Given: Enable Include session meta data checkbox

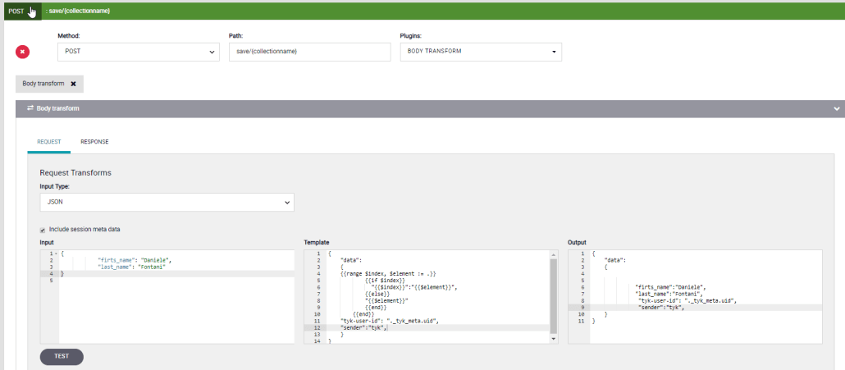Looking at the screenshot, I should click(43, 230).
